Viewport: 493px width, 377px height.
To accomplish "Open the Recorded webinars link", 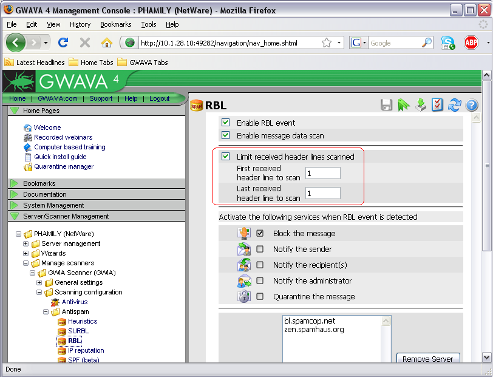I will [63, 137].
